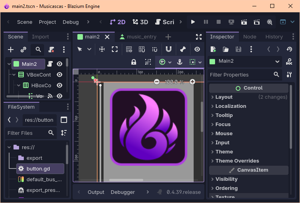
Task: Switch to the 3D workspace
Action: pyautogui.click(x=140, y=22)
